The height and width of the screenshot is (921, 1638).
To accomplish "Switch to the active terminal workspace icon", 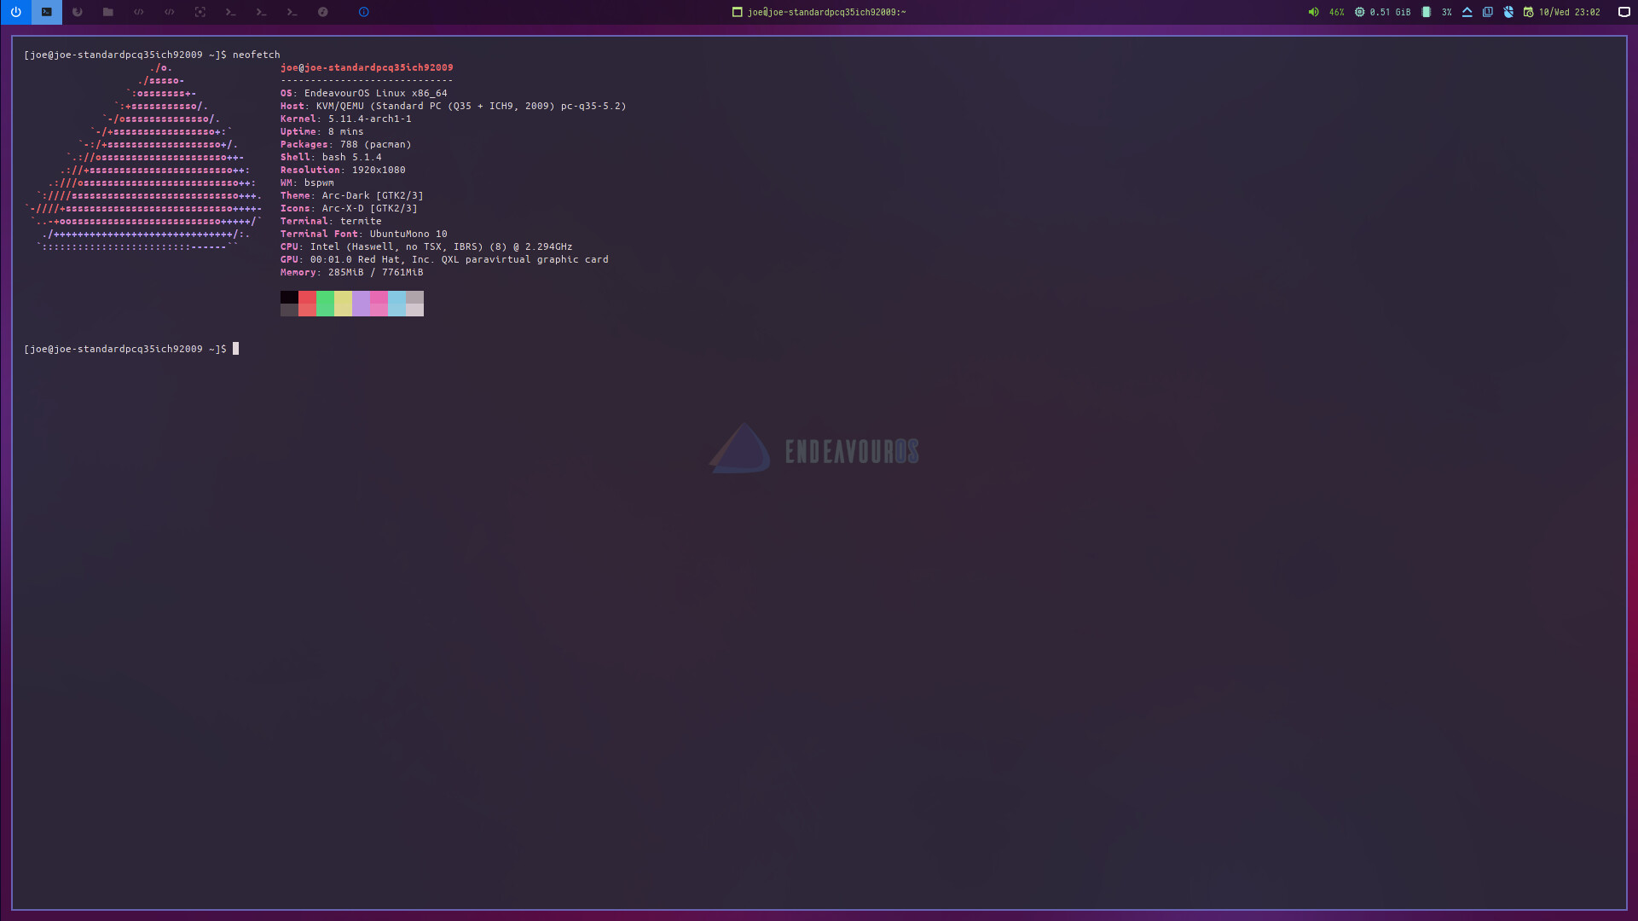I will (47, 12).
